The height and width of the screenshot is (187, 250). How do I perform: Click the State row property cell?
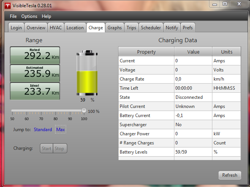146,97
